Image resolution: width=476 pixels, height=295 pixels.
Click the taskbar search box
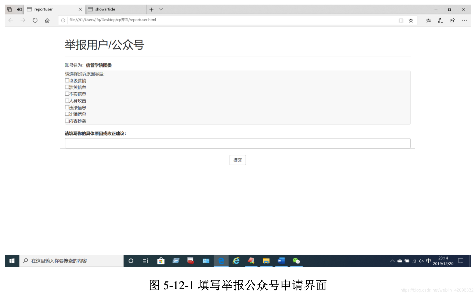coord(72,261)
